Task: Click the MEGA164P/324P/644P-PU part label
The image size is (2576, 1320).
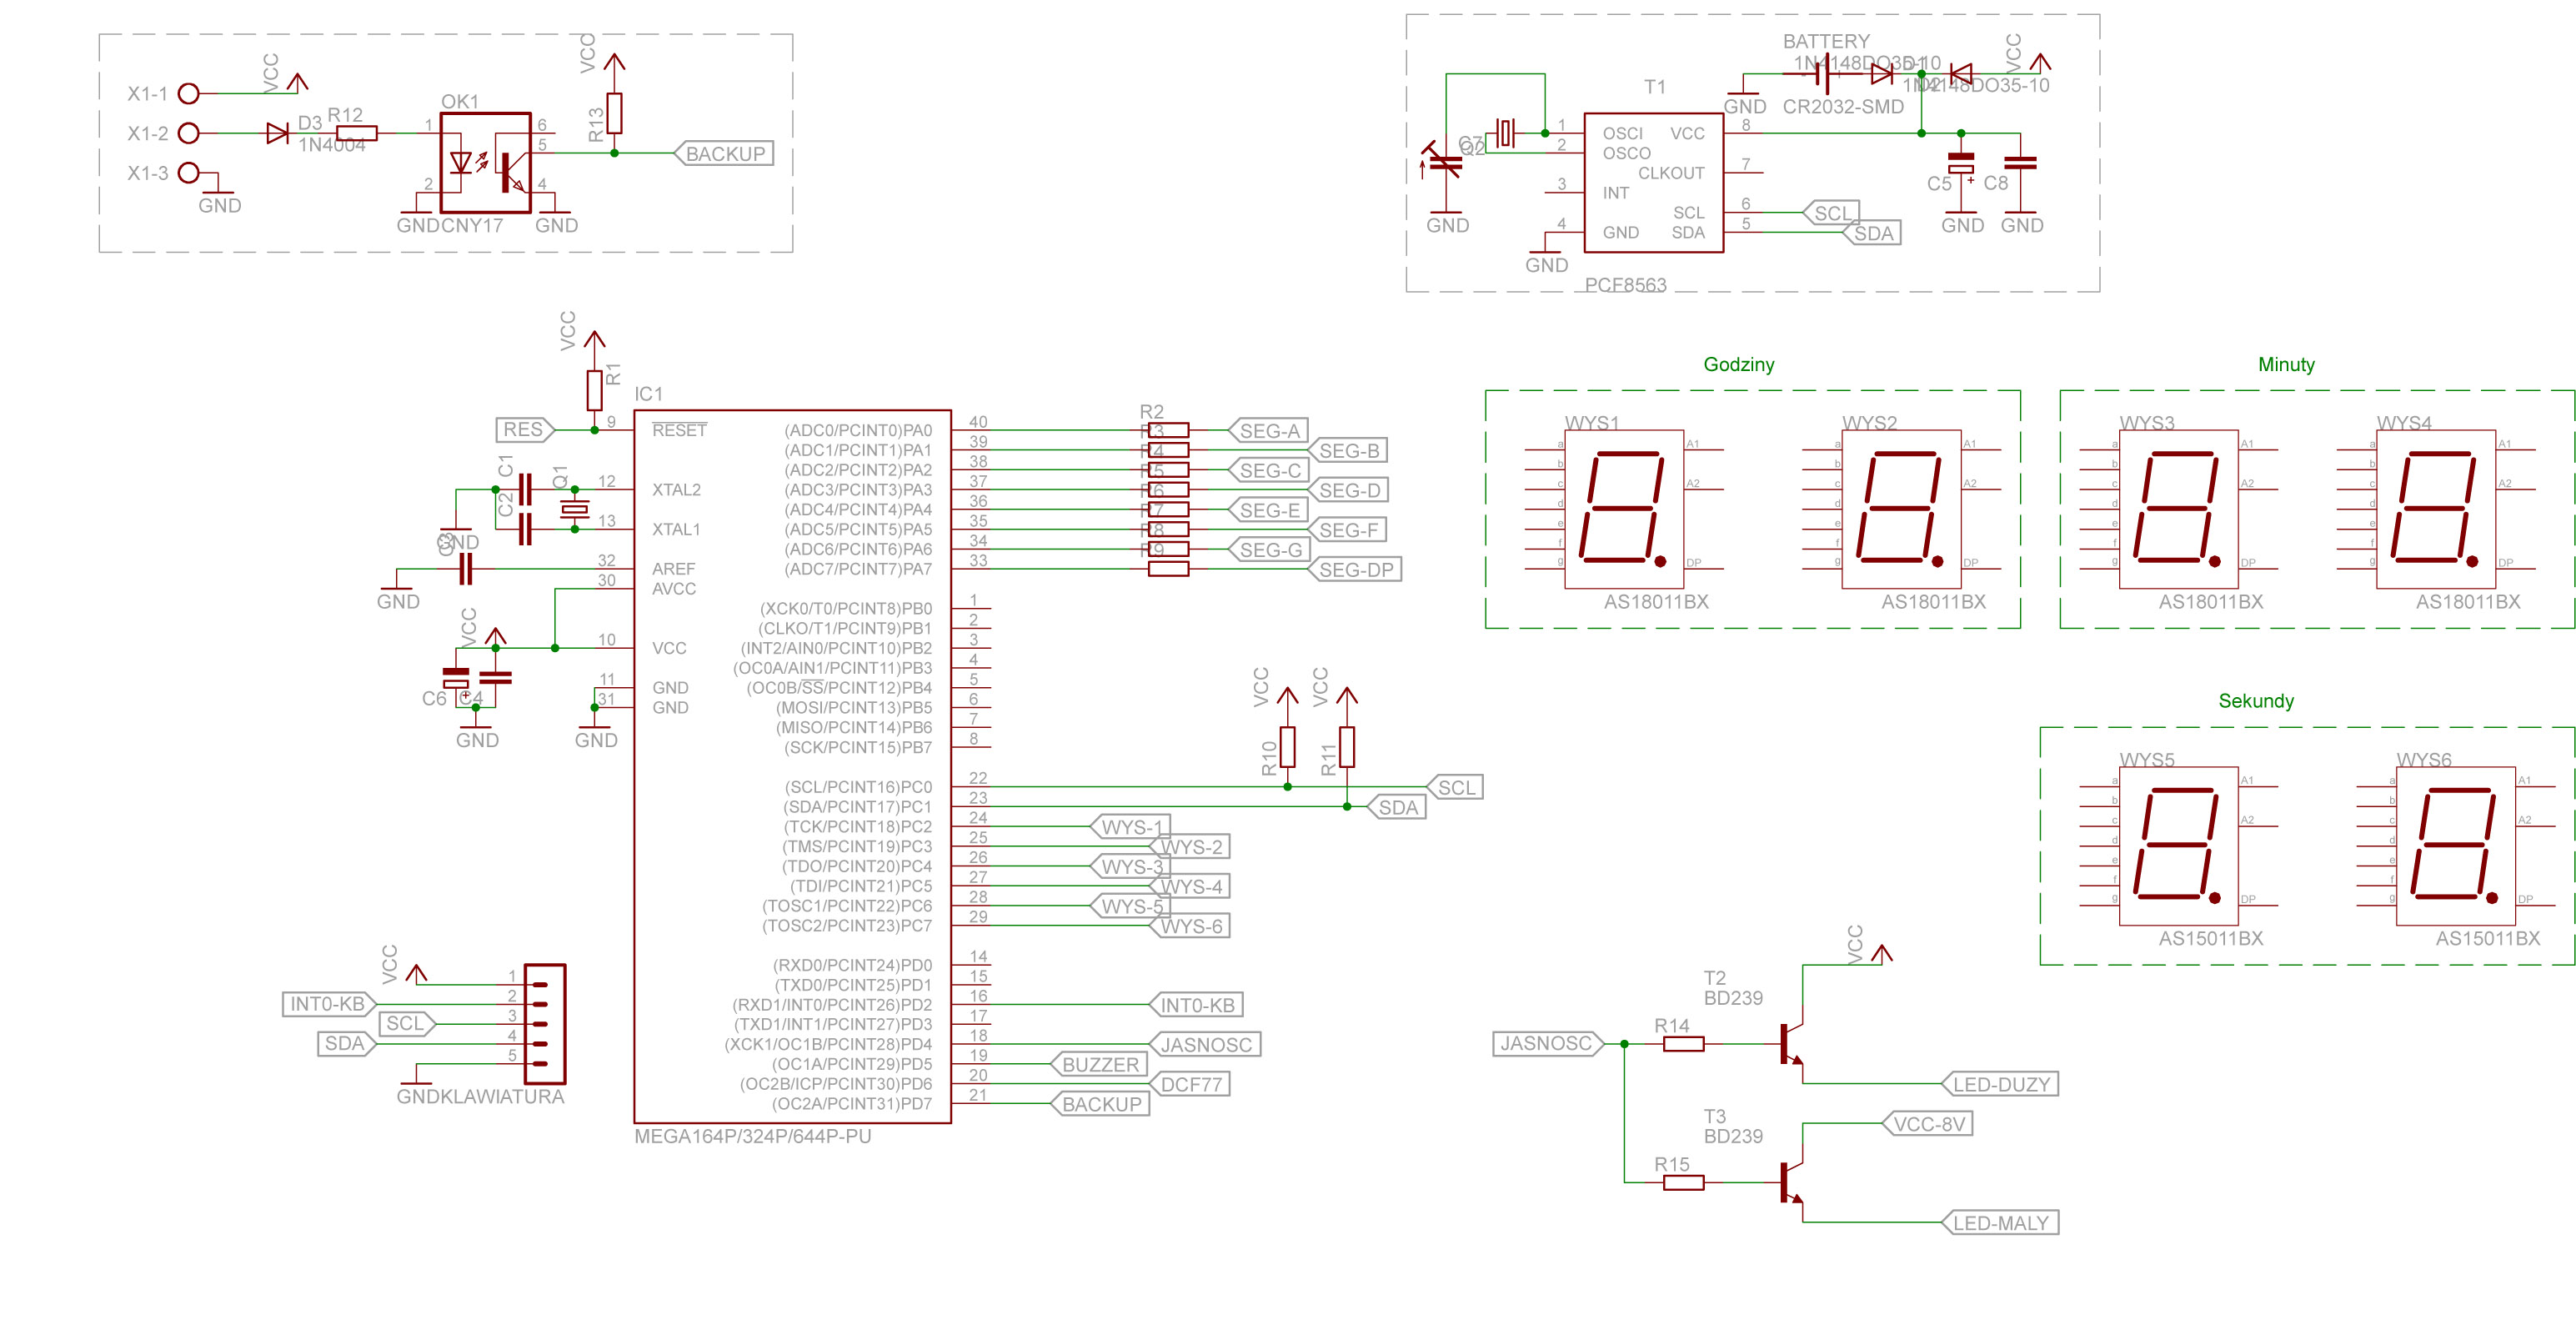Action: 753,1136
